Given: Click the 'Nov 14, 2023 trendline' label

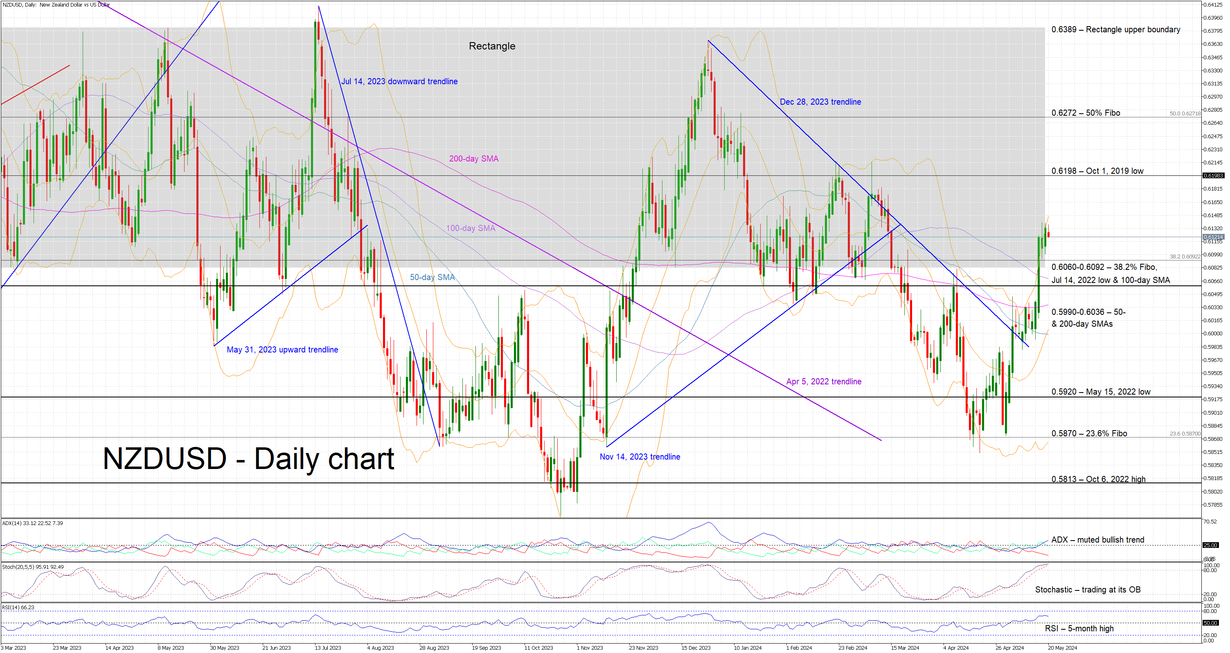Looking at the screenshot, I should (x=640, y=457).
